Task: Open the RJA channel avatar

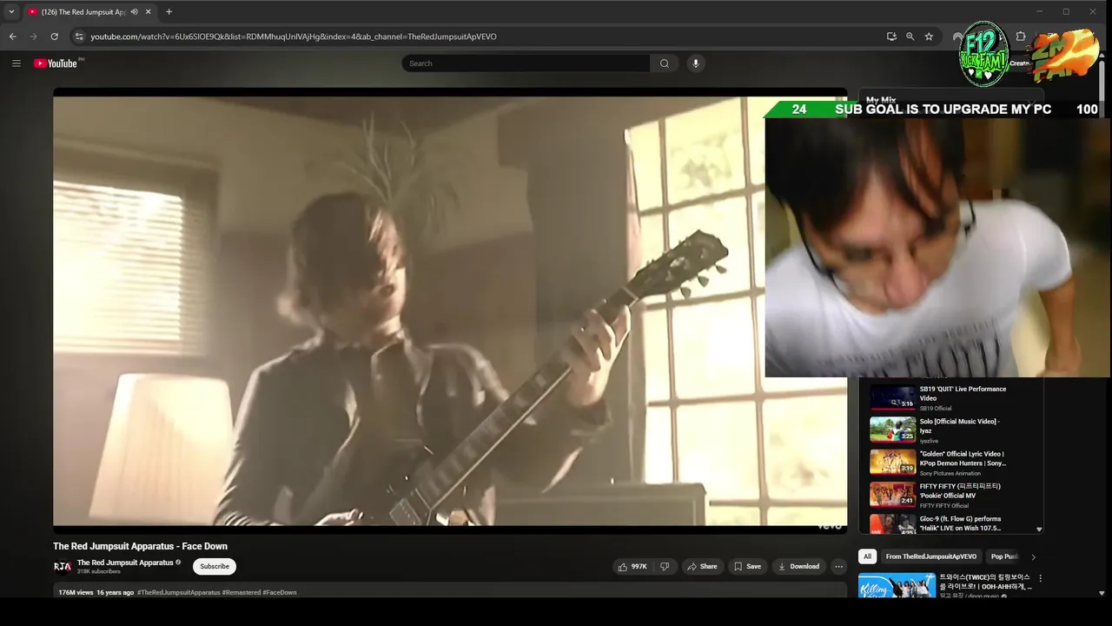Action: [x=63, y=566]
